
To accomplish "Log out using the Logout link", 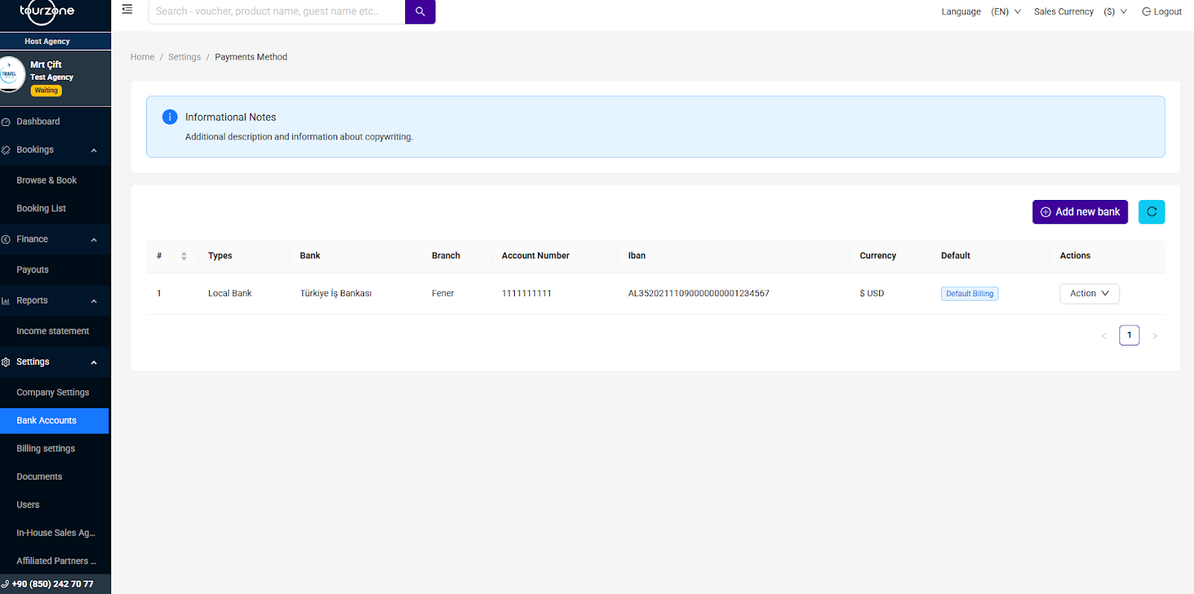I will (1162, 12).
